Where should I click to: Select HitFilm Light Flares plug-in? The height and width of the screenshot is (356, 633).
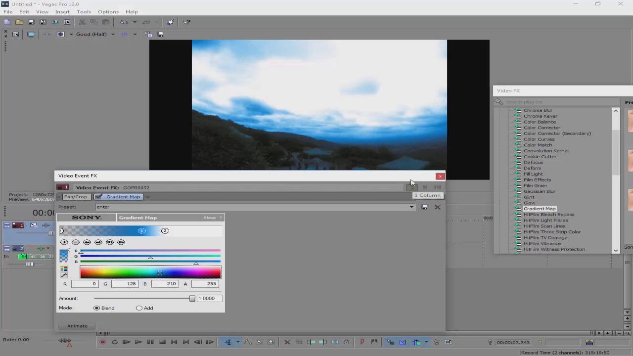coord(546,220)
